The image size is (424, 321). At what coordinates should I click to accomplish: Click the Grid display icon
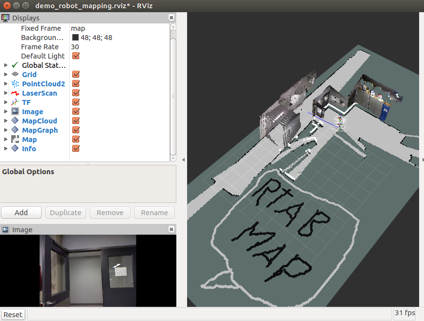(15, 75)
